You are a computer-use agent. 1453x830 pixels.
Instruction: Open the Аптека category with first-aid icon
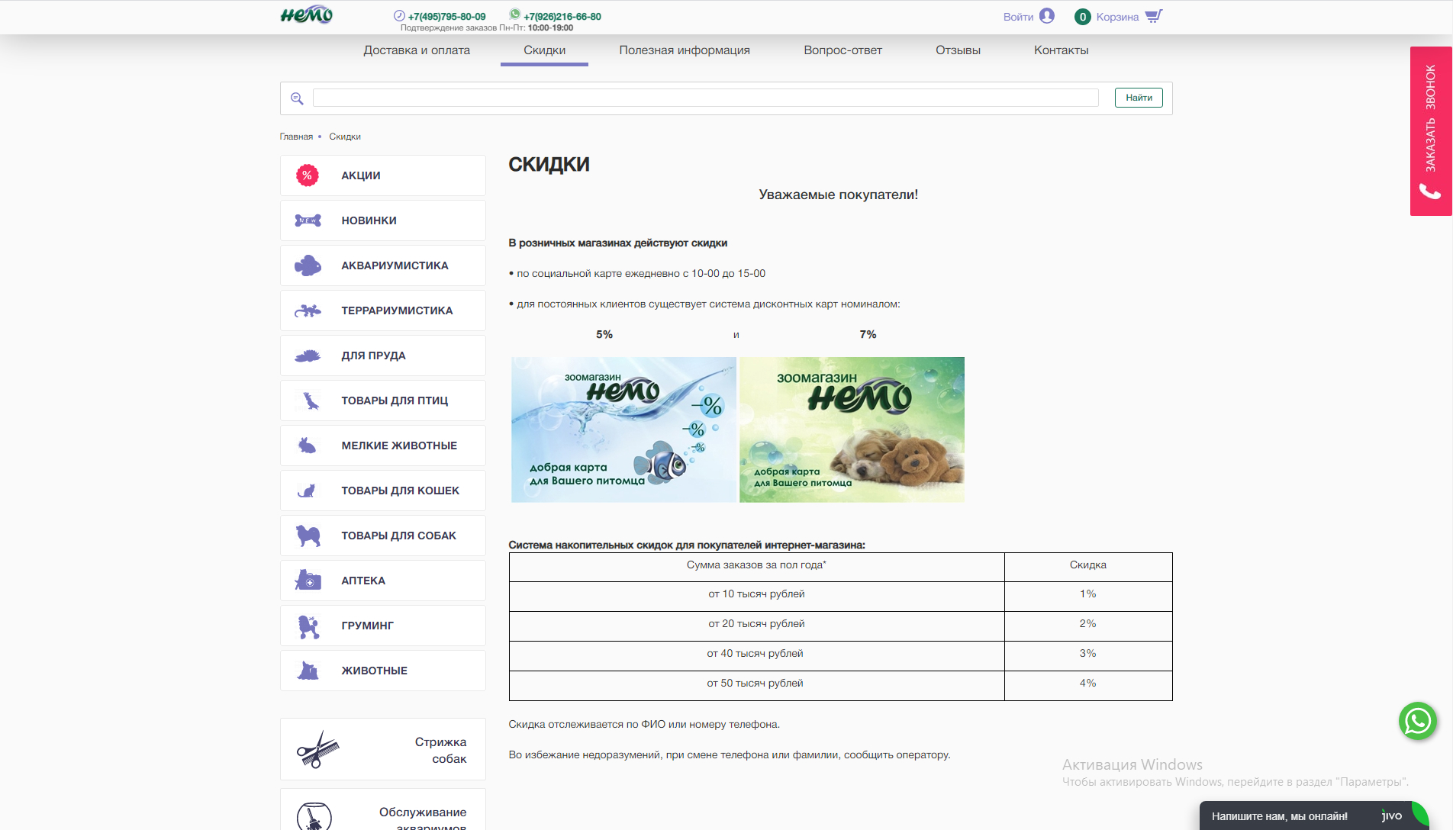click(x=382, y=581)
